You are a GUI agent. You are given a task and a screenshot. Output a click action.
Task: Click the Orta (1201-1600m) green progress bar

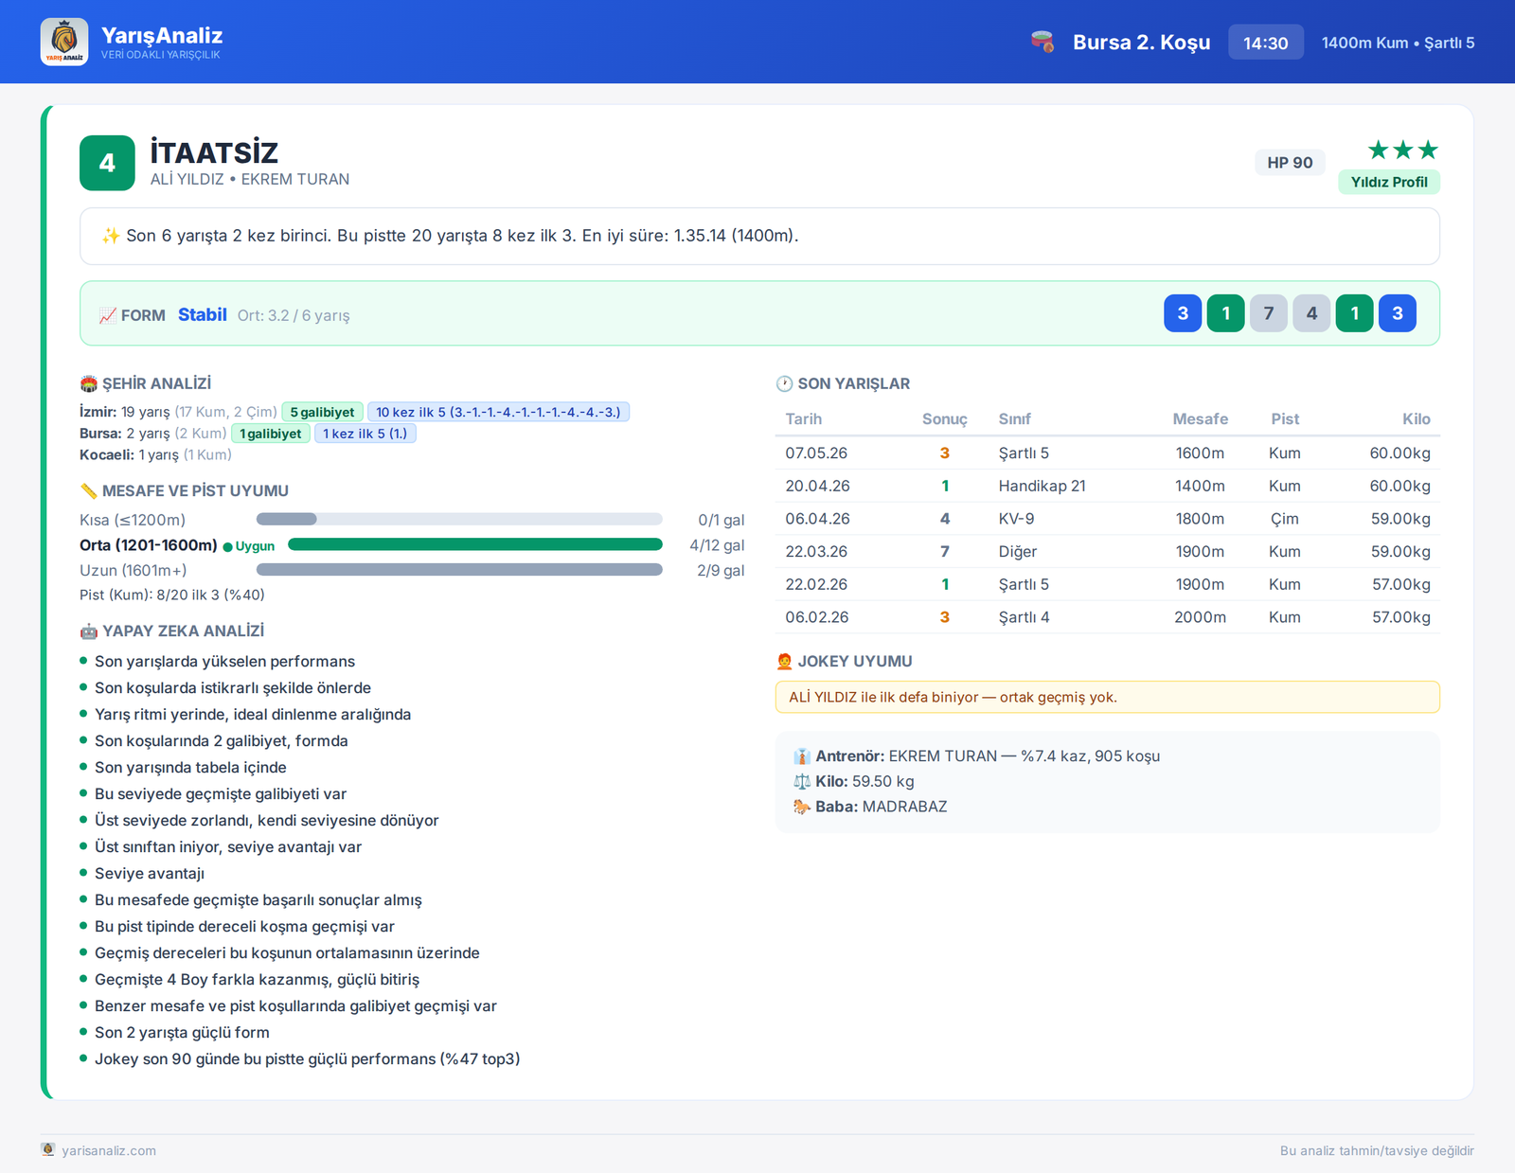point(475,544)
